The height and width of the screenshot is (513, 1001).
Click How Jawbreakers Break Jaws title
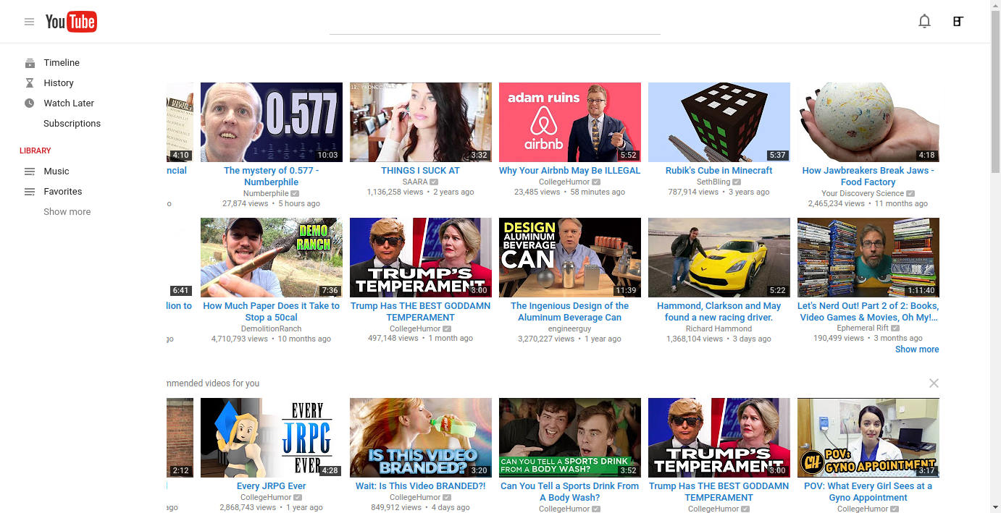point(868,177)
